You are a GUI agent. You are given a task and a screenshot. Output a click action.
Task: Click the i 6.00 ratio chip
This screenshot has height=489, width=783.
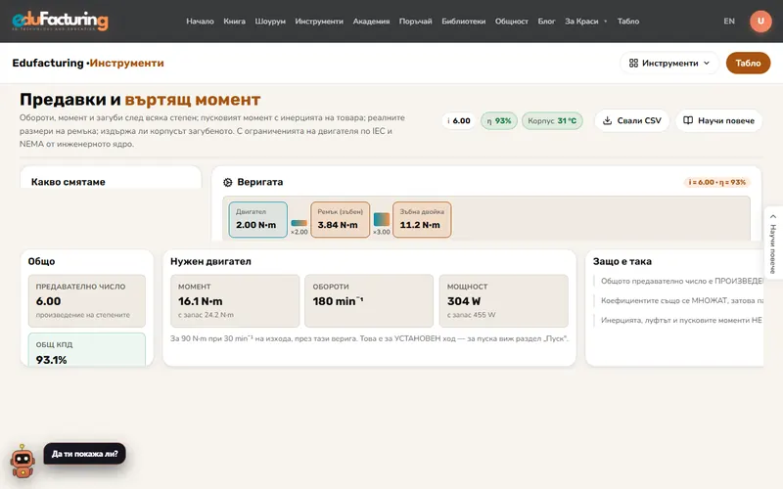click(x=459, y=120)
